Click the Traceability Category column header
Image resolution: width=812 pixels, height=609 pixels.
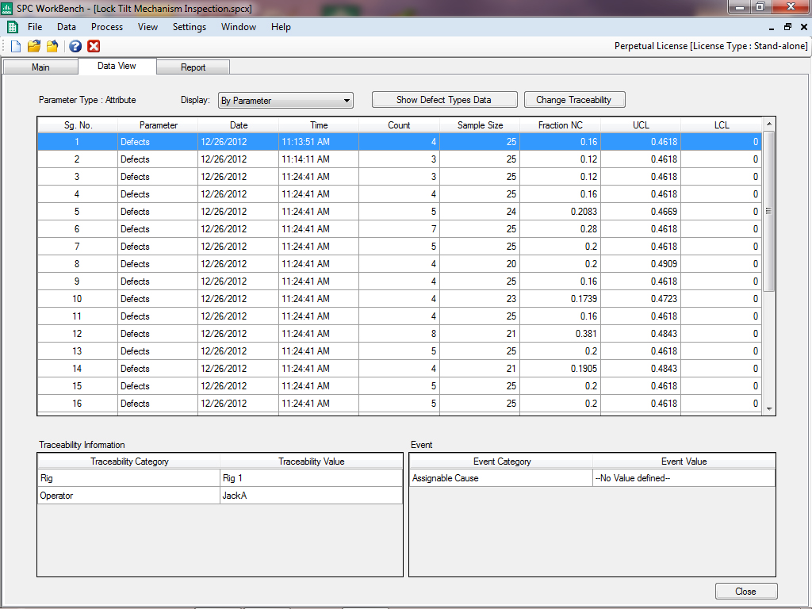[129, 462]
